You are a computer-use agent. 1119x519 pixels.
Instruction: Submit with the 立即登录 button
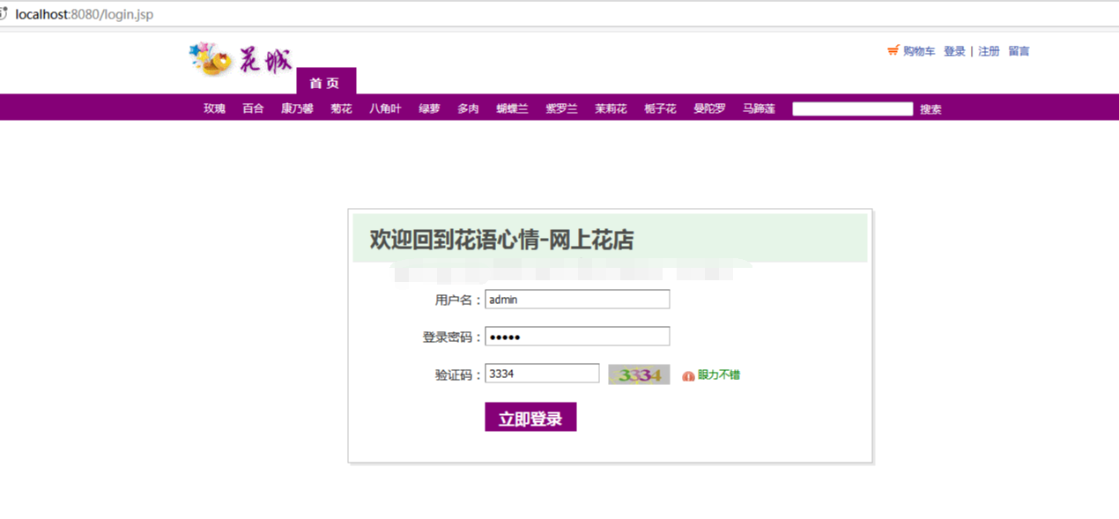coord(530,417)
